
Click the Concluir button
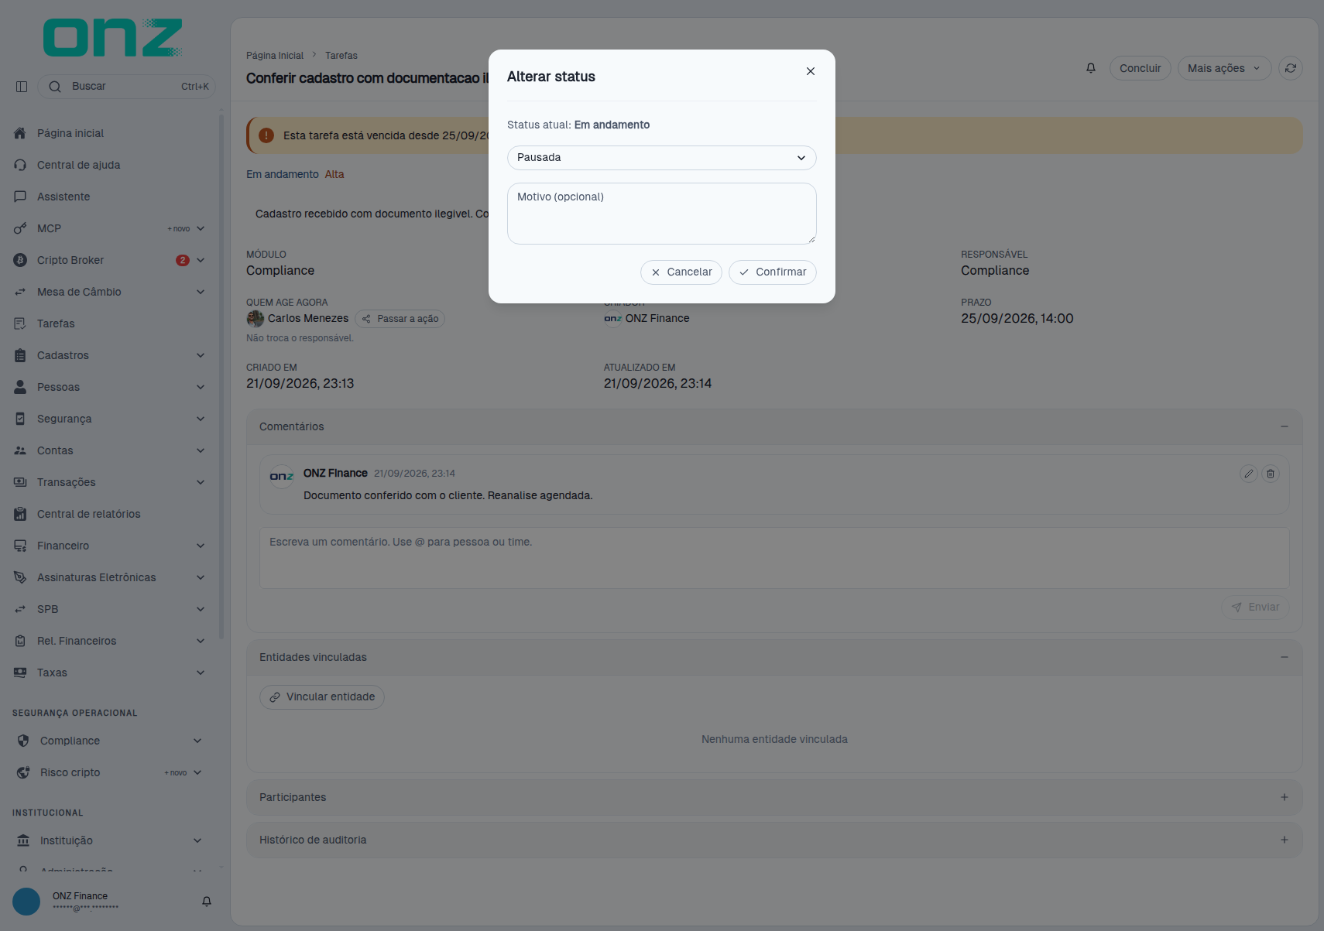coord(1140,68)
